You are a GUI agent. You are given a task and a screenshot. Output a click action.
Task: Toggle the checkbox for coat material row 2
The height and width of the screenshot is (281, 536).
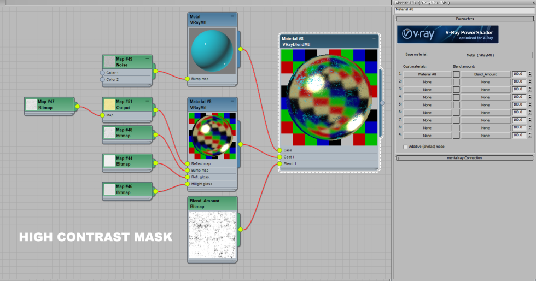456,81
